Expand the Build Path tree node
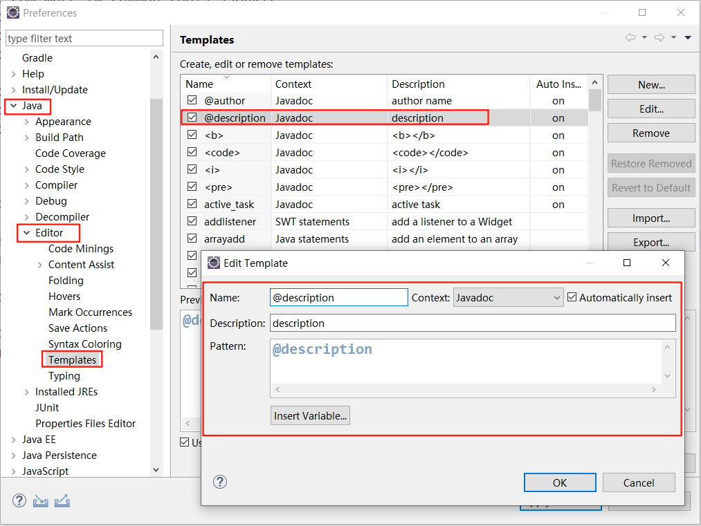This screenshot has height=526, width=701. click(27, 138)
